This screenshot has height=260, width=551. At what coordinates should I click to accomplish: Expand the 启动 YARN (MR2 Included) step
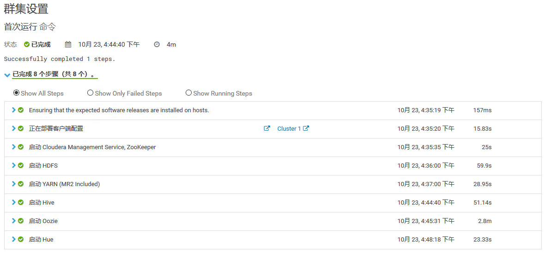pyautogui.click(x=14, y=184)
